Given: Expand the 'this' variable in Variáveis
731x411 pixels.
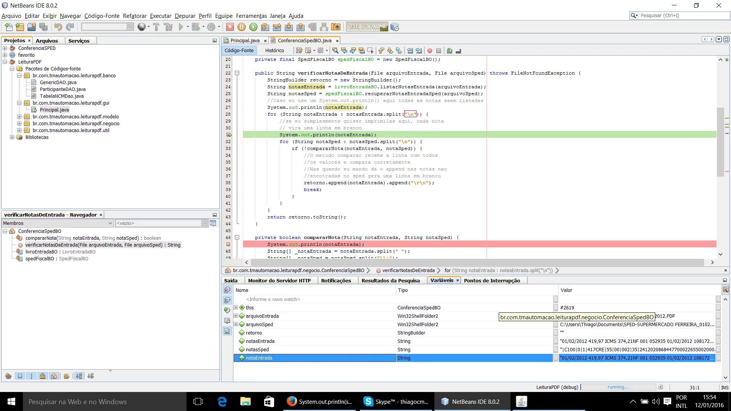Looking at the screenshot, I should 236,307.
